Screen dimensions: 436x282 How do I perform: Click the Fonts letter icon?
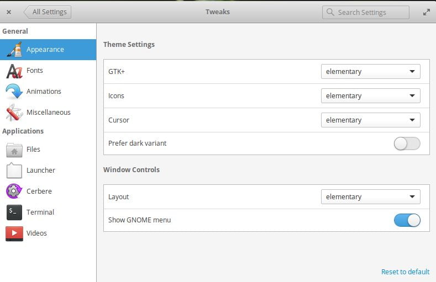(x=14, y=71)
